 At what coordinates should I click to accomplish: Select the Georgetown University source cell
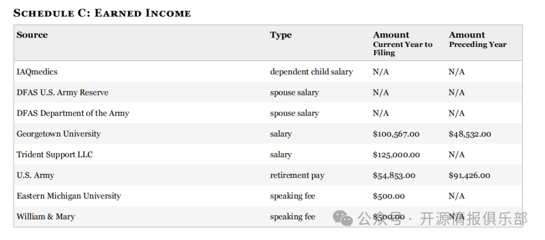pyautogui.click(x=59, y=134)
